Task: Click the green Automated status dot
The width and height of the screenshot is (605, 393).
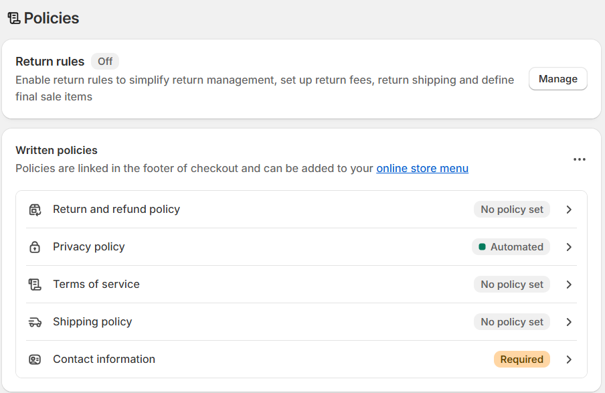Action: click(482, 246)
